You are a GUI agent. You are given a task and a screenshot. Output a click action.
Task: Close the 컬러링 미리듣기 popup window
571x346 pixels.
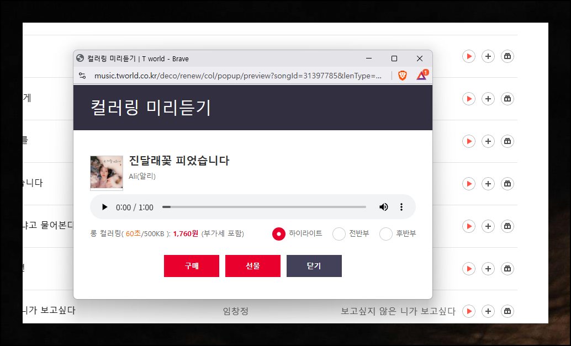[420, 58]
